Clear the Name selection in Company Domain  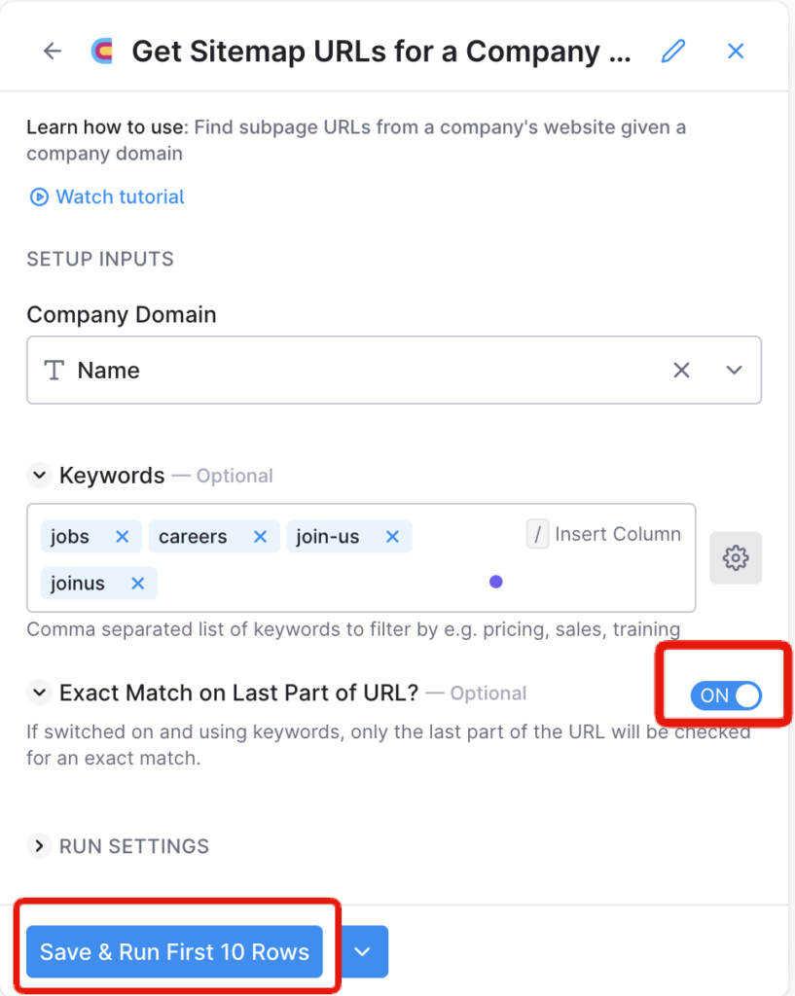click(x=681, y=371)
